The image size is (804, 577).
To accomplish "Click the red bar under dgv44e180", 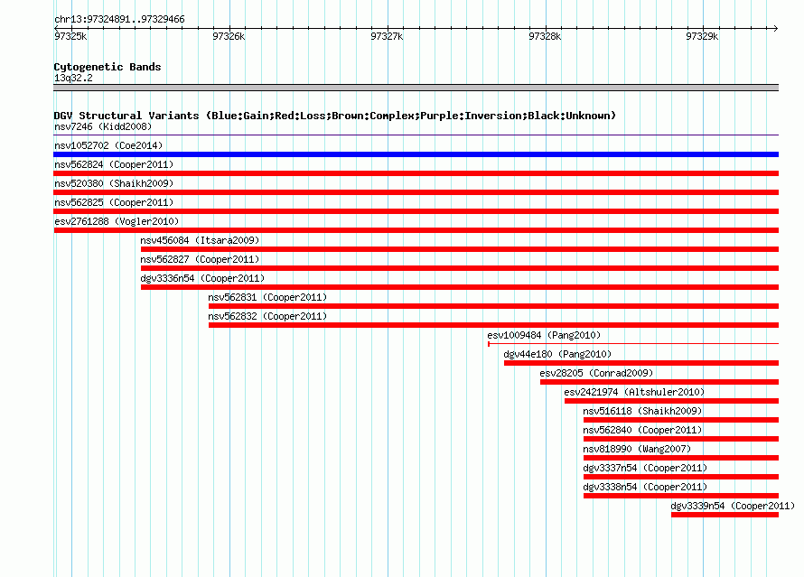I will pyautogui.click(x=641, y=363).
